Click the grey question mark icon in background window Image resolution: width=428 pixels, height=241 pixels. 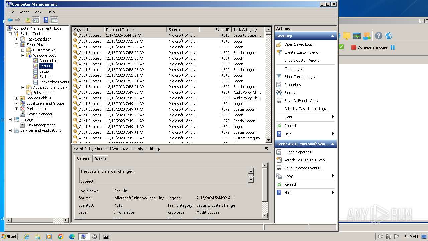point(378,36)
